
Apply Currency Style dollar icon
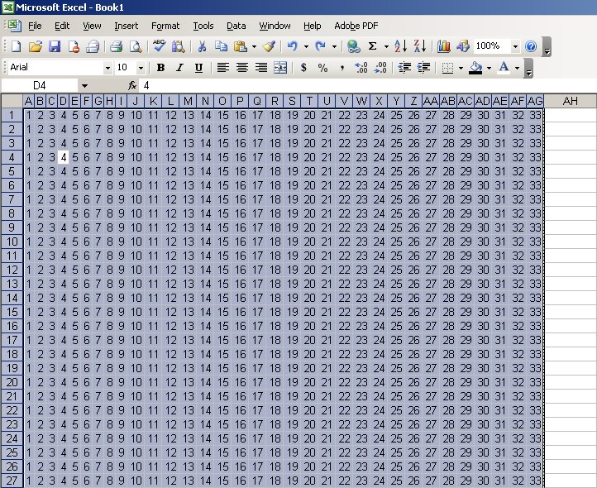coord(303,68)
